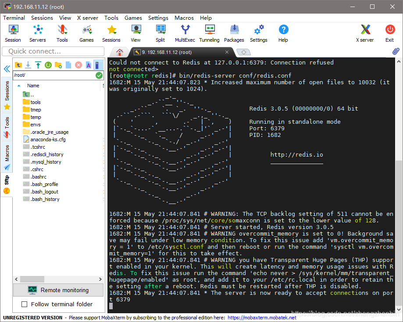Screen dimensions: 403x322
Task: Enable Follow terminal folder checkbox
Action: click(x=25, y=304)
